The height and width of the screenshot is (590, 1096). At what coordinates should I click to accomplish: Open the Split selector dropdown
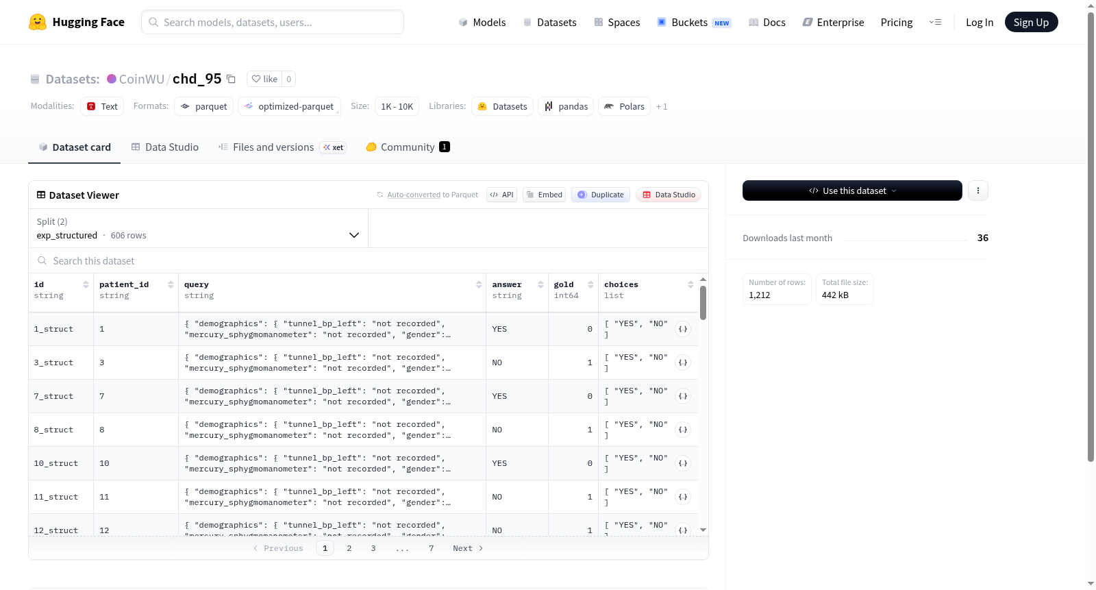pos(198,229)
